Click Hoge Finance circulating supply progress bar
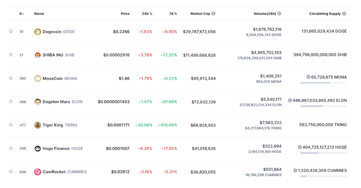Image resolution: width=361 pixels, height=188 pixels. point(323,153)
